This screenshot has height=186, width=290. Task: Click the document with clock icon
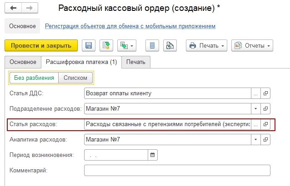(169, 45)
